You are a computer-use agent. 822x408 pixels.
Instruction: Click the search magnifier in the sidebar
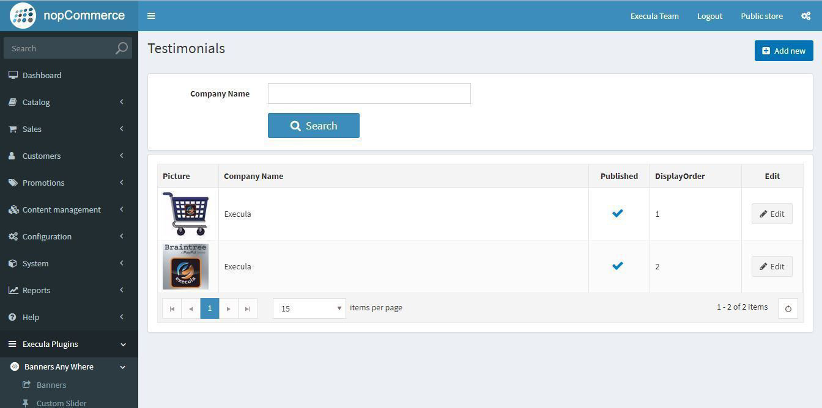[120, 48]
